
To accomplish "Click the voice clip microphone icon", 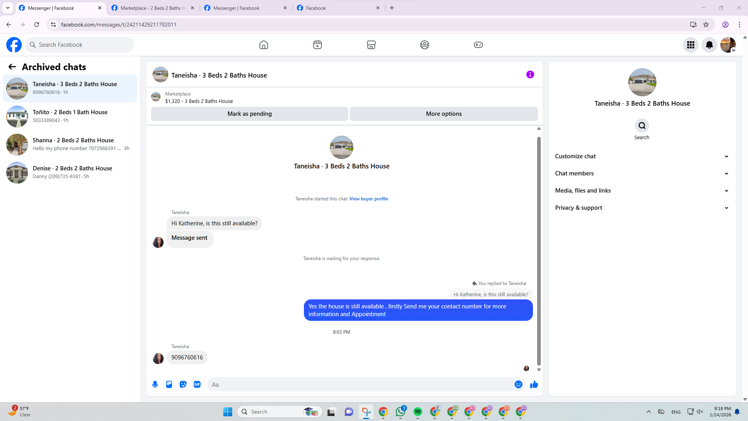I will point(155,384).
